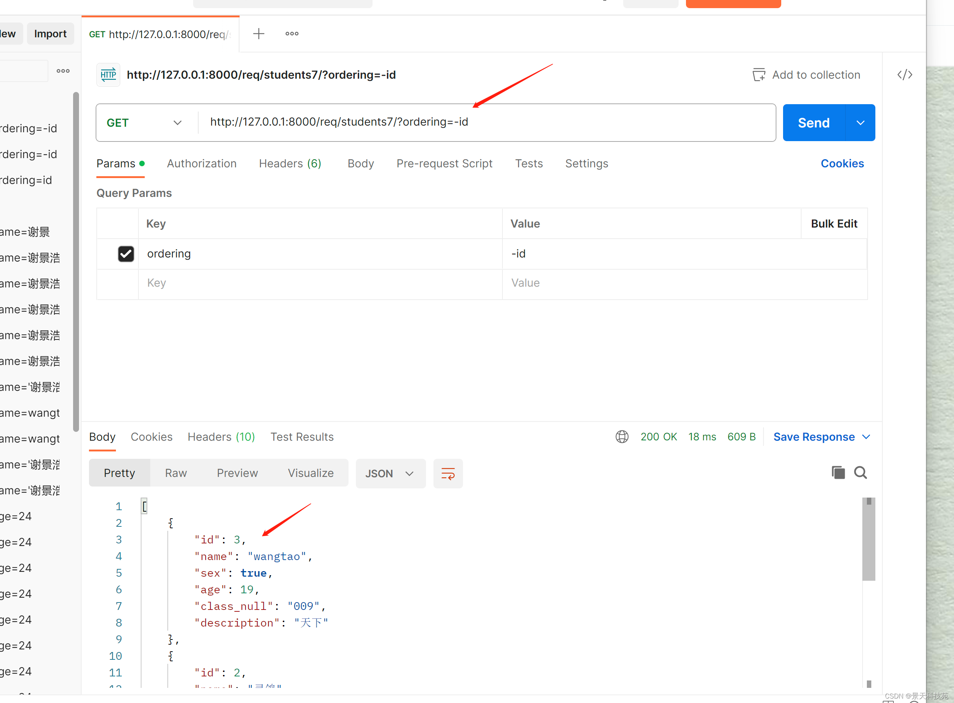
Task: Click the history sidebar scrollbar
Action: coord(76,262)
